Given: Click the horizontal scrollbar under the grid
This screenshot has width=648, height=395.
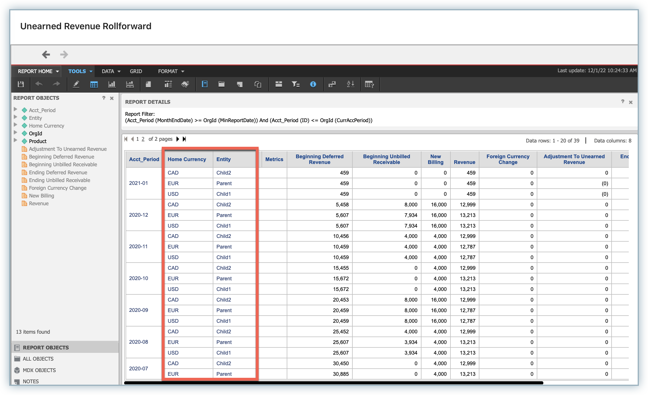Looking at the screenshot, I should point(334,383).
